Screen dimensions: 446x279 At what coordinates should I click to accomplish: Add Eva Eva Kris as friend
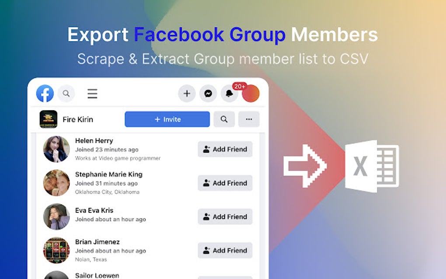click(x=225, y=216)
